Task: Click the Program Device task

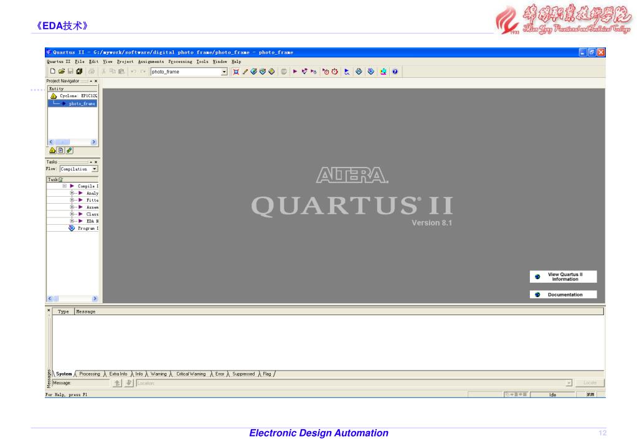Action: [x=83, y=229]
